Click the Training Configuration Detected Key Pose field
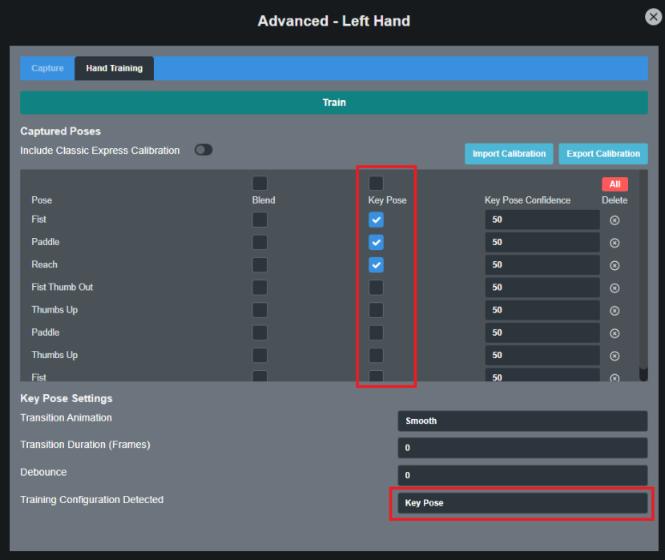Viewport: 665px width, 560px height. coord(522,503)
